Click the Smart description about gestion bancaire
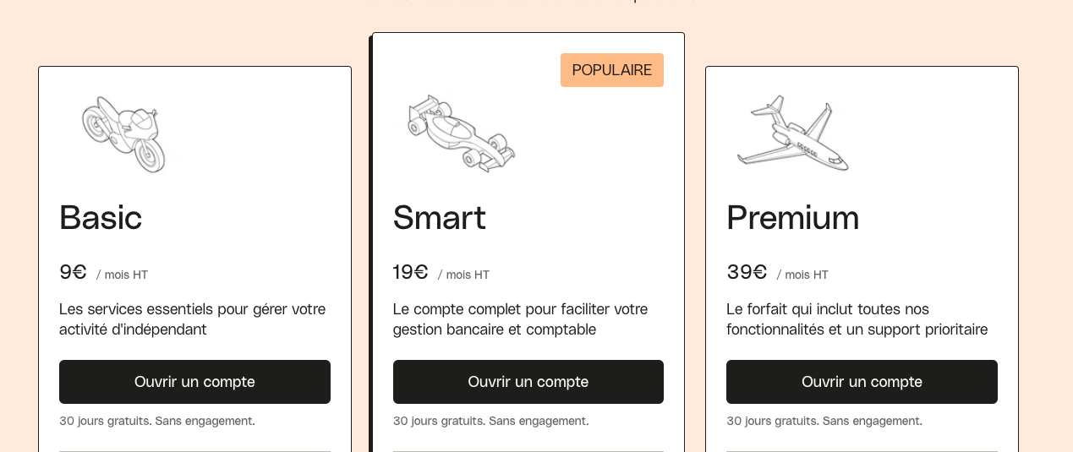The image size is (1073, 452). [x=521, y=319]
